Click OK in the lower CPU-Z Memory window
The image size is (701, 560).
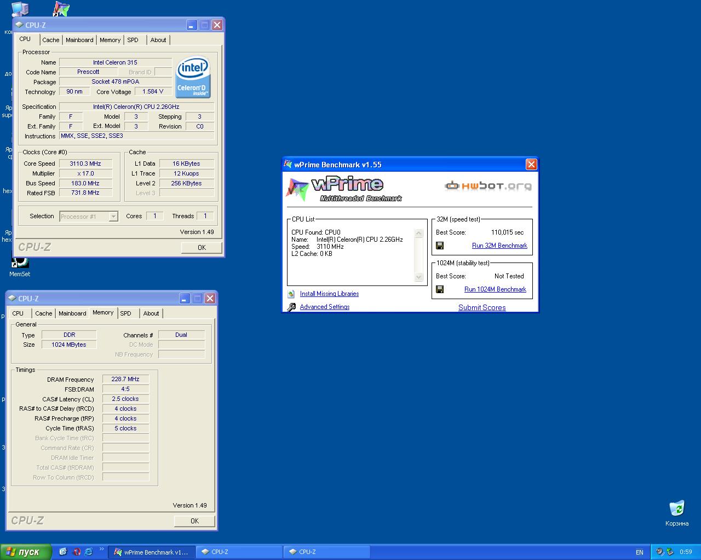pos(194,521)
